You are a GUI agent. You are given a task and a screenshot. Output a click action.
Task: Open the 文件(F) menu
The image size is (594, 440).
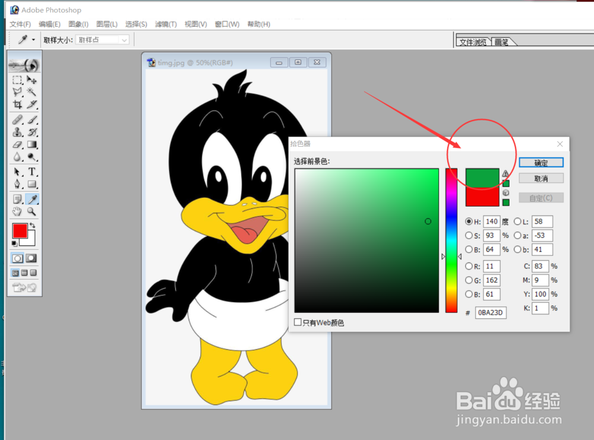(20, 24)
